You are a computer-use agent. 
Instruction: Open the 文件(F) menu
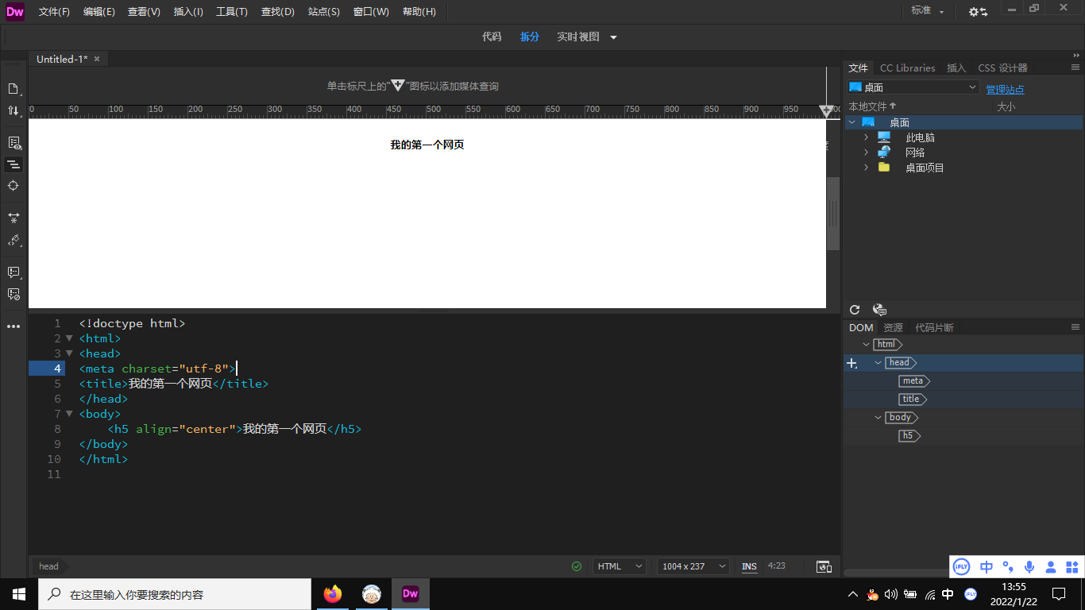pos(54,12)
